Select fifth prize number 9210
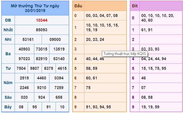This screenshot has width=183, height=113. (x=42, y=88)
